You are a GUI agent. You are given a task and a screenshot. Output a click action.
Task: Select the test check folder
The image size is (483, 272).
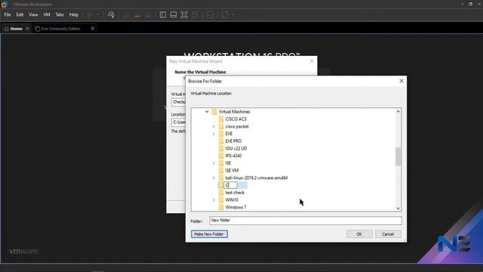235,193
